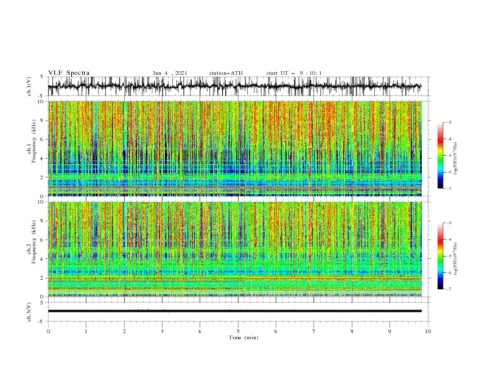Click the time axis tick label "7"
The width and height of the screenshot is (482, 372).
(x=314, y=331)
